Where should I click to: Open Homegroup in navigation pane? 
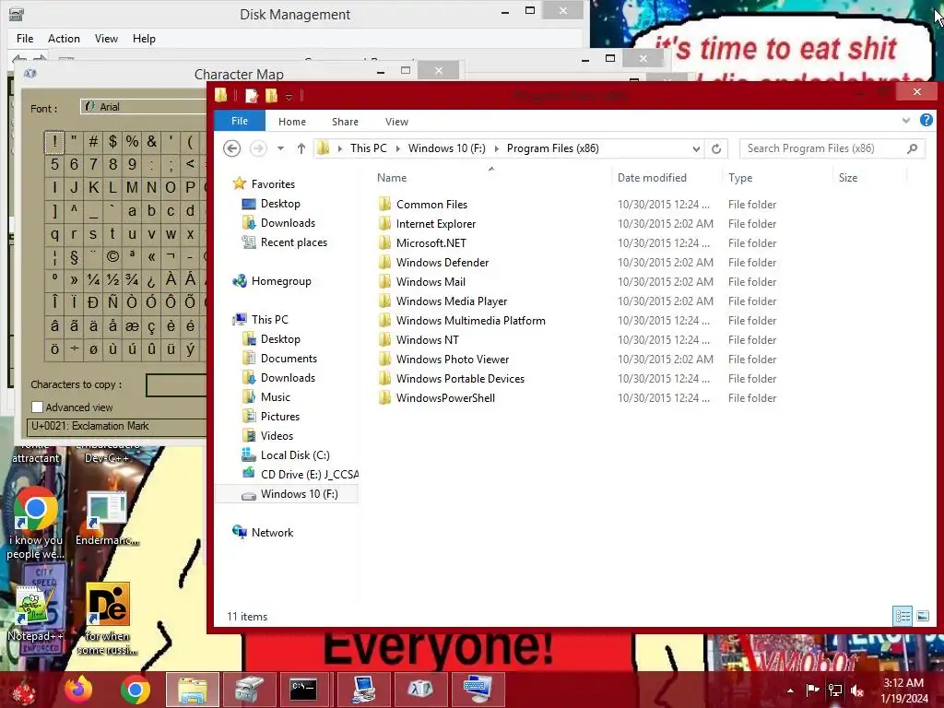(x=281, y=281)
